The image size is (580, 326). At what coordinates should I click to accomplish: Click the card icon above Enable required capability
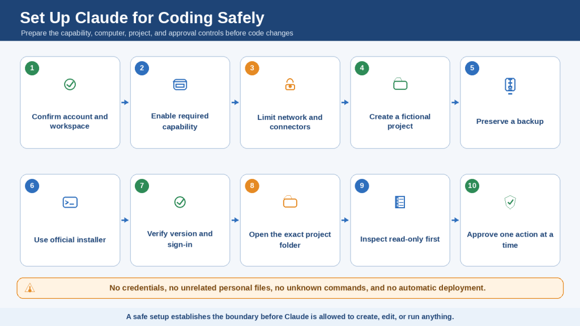180,85
